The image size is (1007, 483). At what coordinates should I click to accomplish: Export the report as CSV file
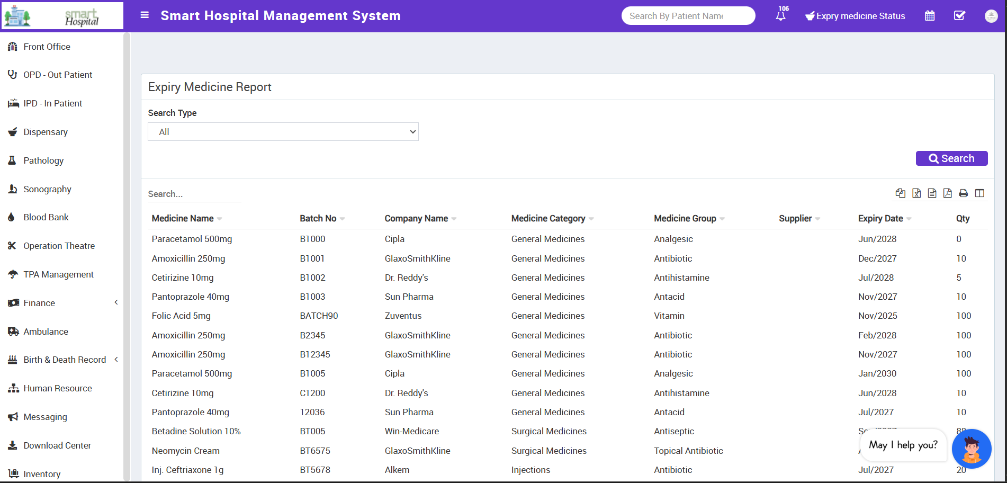(x=932, y=193)
